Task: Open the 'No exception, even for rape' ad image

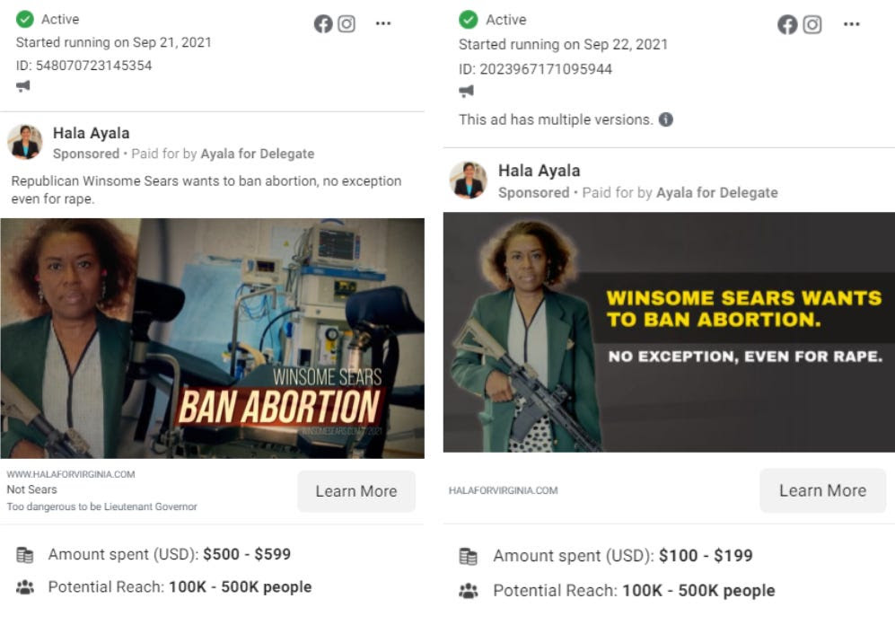Action: pyautogui.click(x=669, y=332)
